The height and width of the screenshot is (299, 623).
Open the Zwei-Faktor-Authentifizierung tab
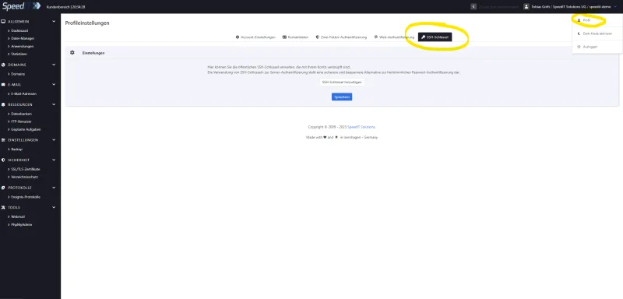coord(341,37)
